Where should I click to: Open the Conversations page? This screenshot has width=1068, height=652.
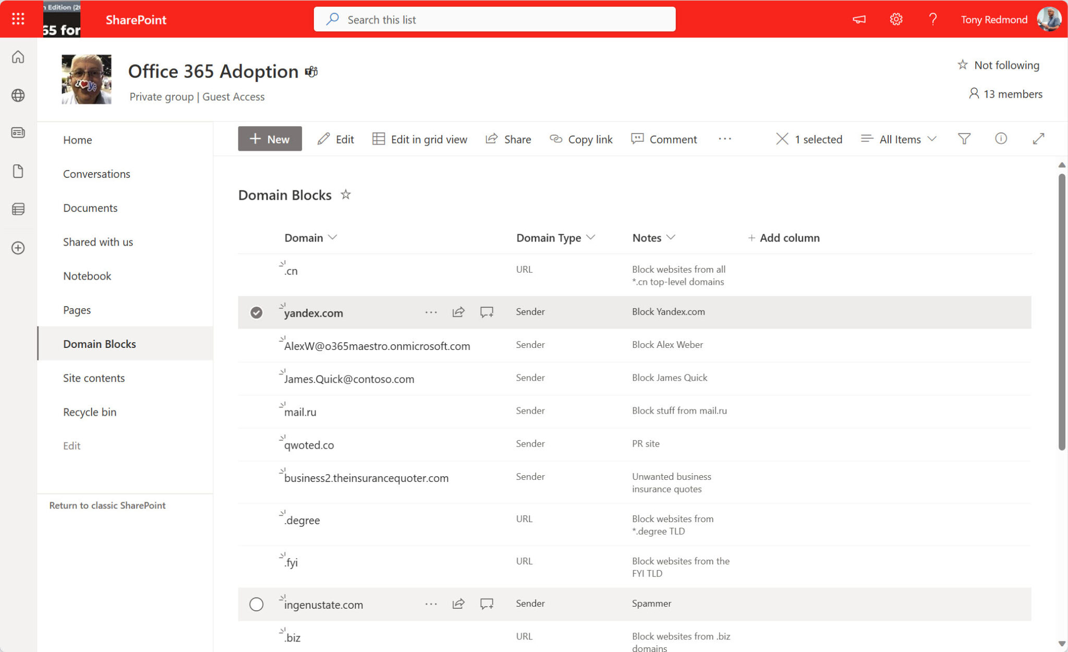[96, 174]
